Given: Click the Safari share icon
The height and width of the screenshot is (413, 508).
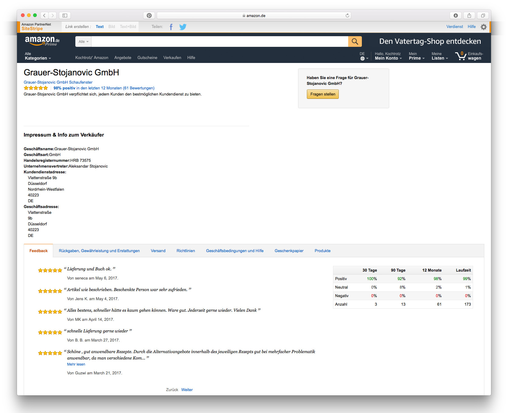Looking at the screenshot, I should [469, 16].
